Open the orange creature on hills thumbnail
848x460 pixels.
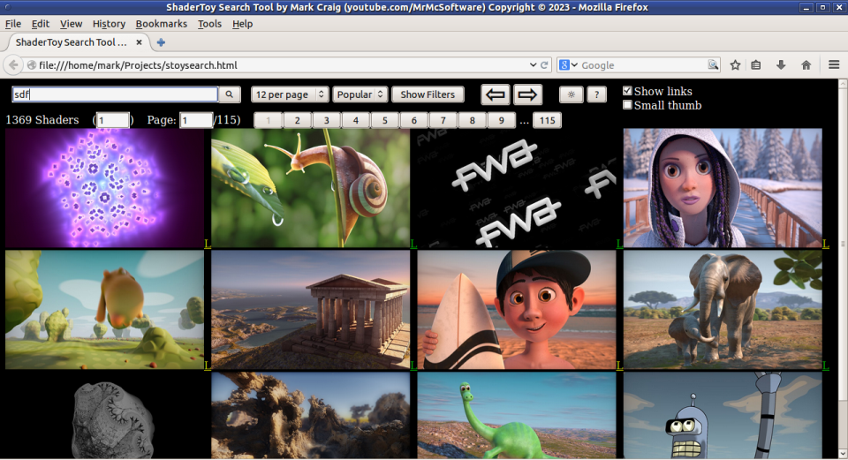point(104,310)
